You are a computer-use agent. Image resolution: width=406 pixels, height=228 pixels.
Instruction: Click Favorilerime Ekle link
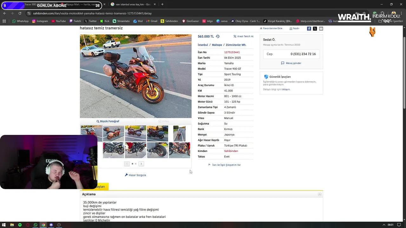click(271, 28)
